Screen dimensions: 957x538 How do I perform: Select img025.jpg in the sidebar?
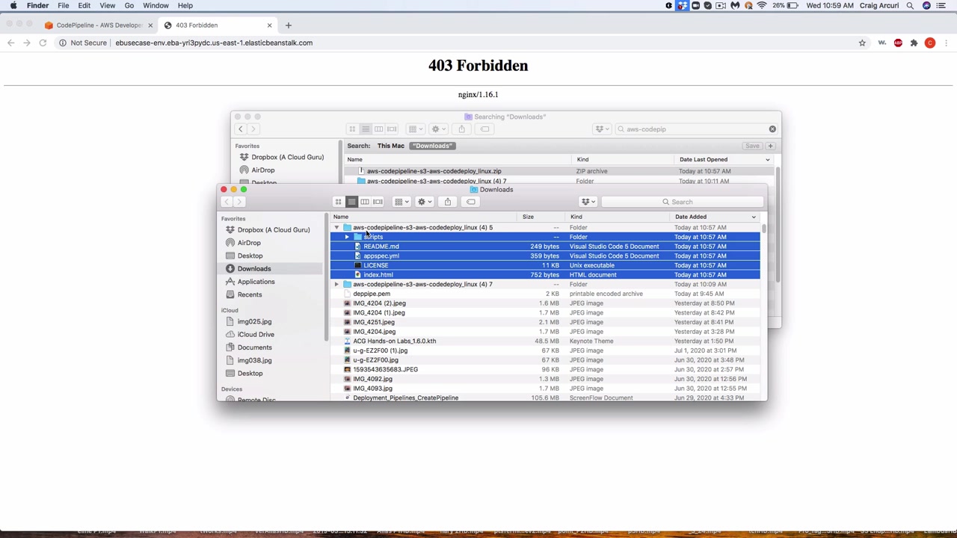pos(254,321)
